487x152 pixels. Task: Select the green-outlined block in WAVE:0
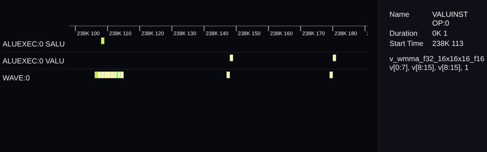(x=119, y=75)
